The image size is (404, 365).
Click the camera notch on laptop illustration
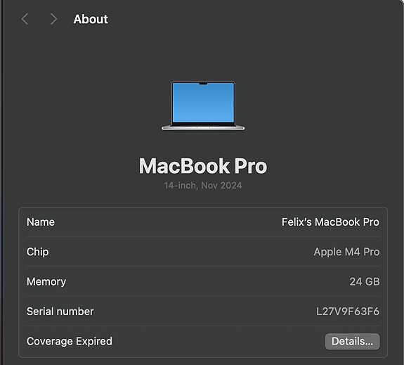pyautogui.click(x=203, y=84)
